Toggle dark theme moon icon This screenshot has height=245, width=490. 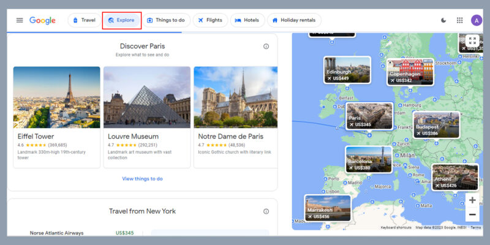coord(443,20)
